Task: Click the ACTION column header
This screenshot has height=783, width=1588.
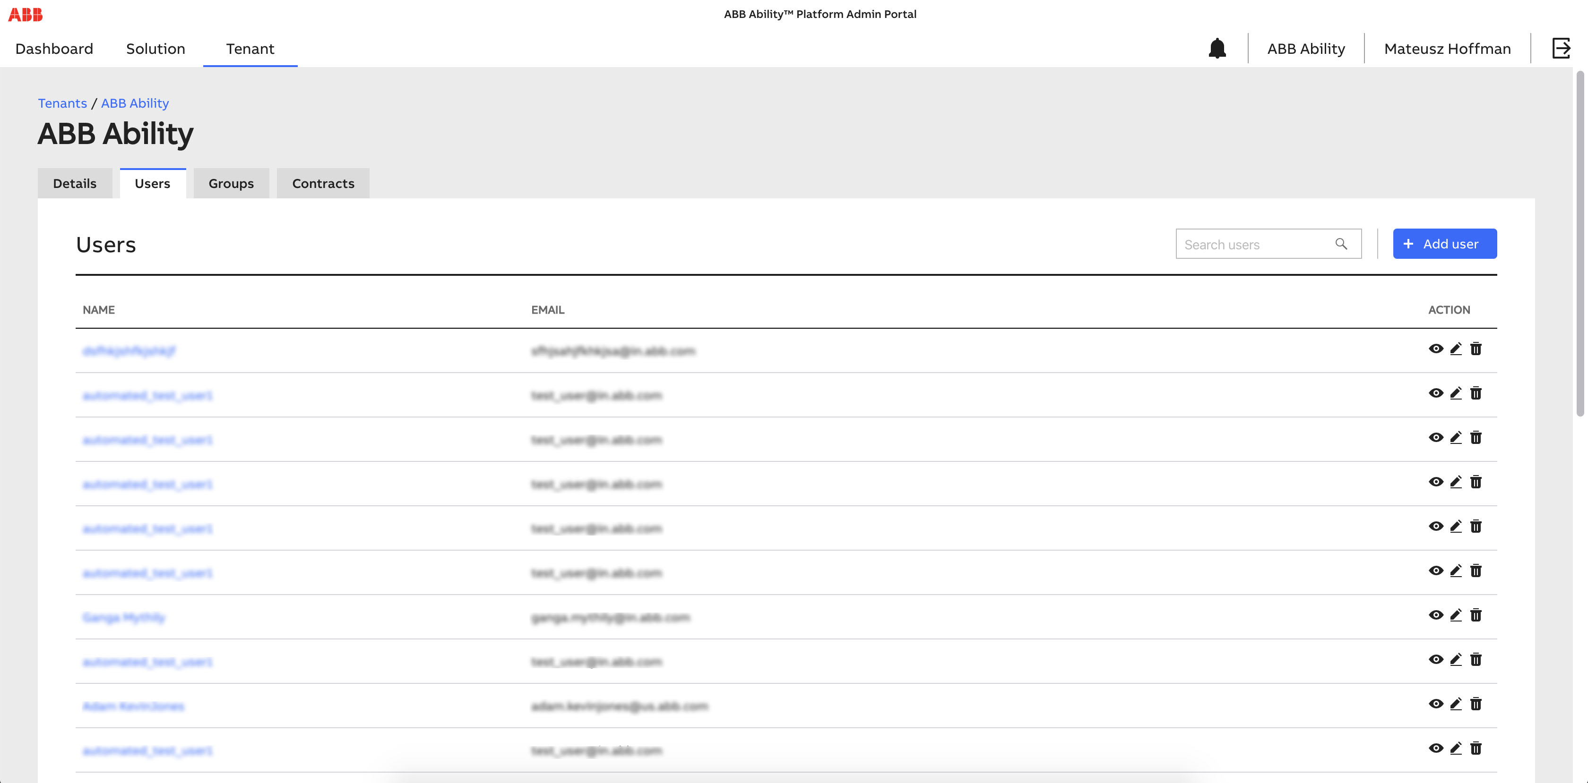Action: click(1449, 310)
